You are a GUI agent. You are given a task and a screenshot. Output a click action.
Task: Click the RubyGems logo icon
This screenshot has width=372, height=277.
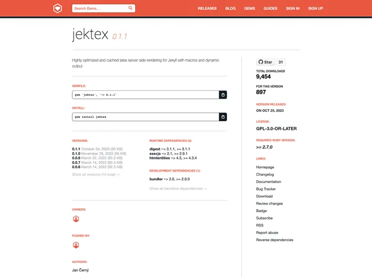57,8
